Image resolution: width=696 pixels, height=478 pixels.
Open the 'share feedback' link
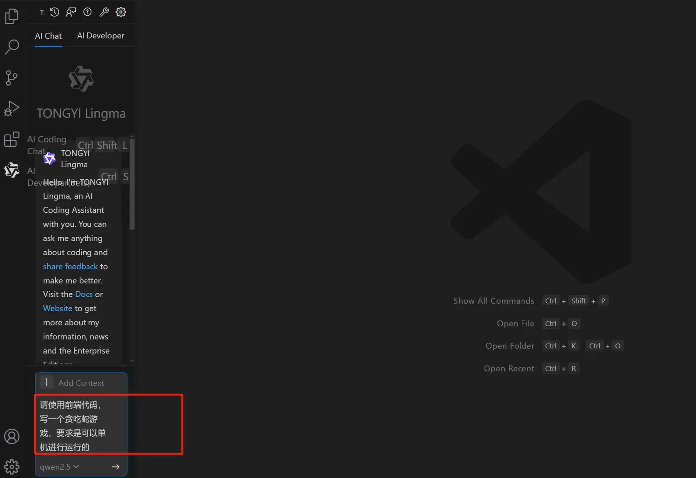coord(71,266)
